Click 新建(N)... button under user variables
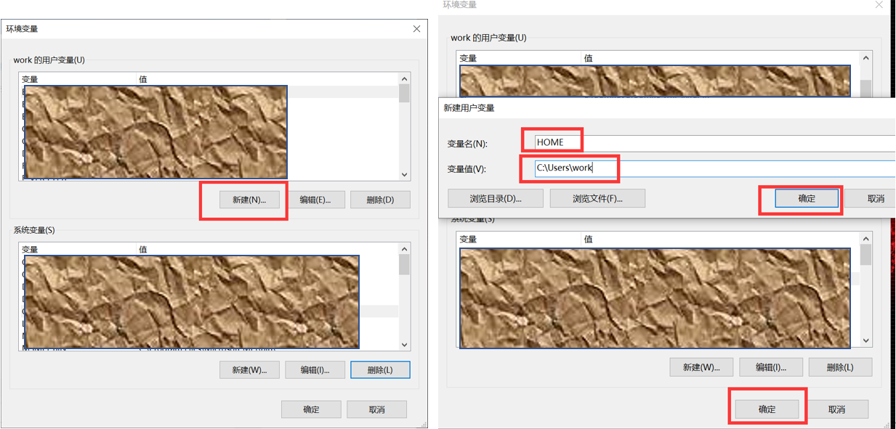896x429 pixels. pos(249,200)
